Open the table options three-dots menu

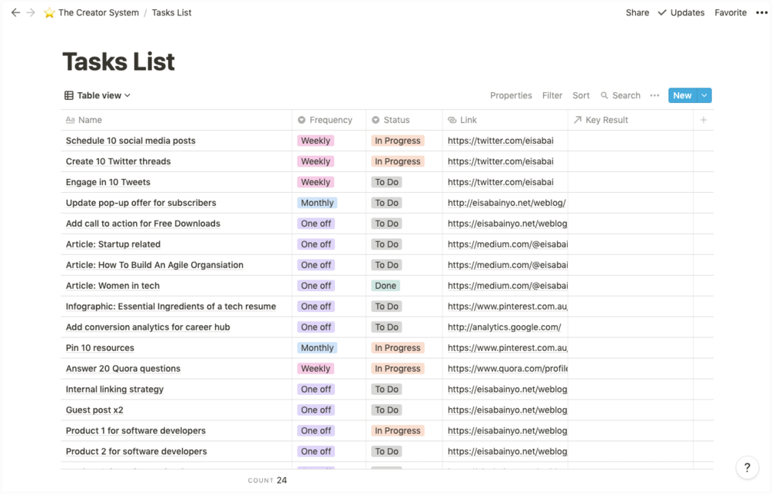tap(654, 95)
